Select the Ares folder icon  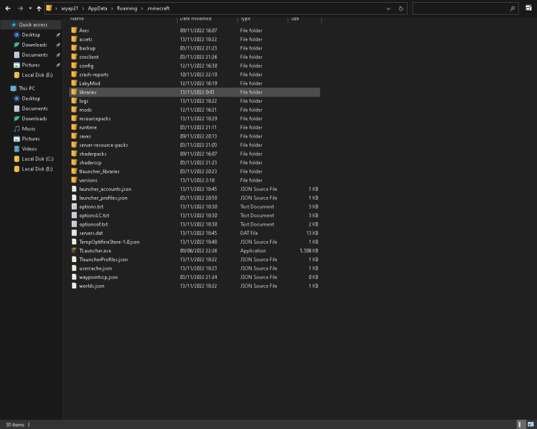74,30
